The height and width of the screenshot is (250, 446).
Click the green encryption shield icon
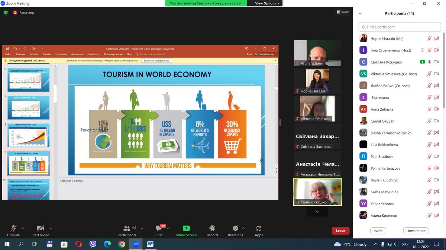tap(6, 13)
